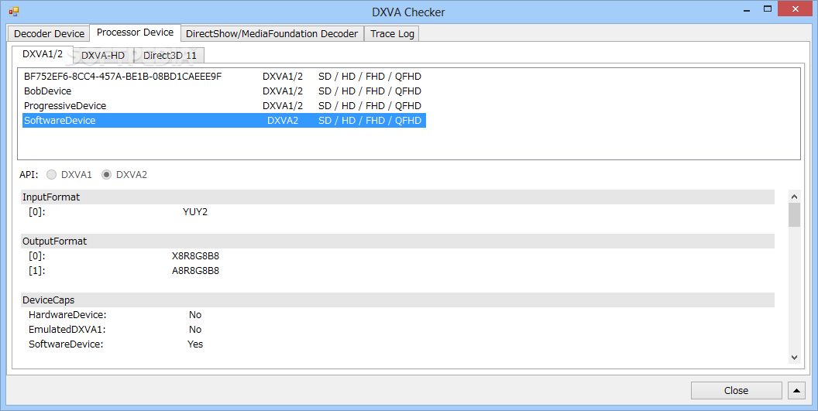Screen dimensions: 818x411
Task: Open DirectShow/MediaFoundation Decoder tab
Action: (x=272, y=33)
